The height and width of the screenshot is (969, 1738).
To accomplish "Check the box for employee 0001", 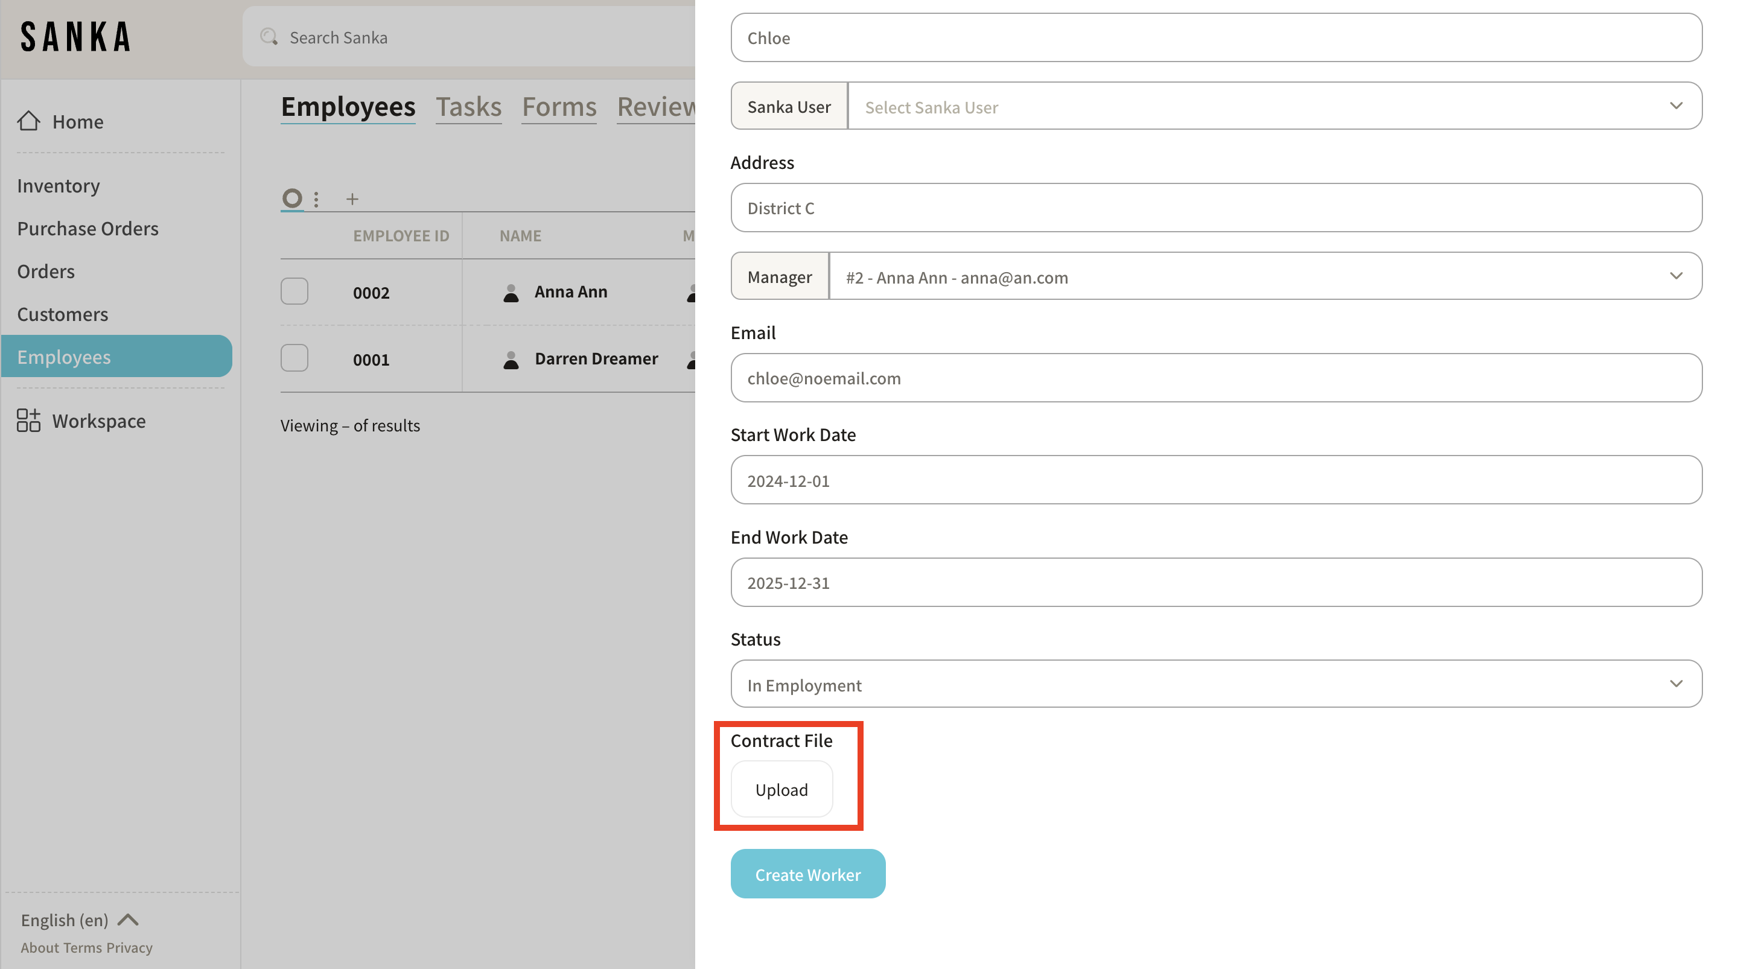I will tap(294, 358).
